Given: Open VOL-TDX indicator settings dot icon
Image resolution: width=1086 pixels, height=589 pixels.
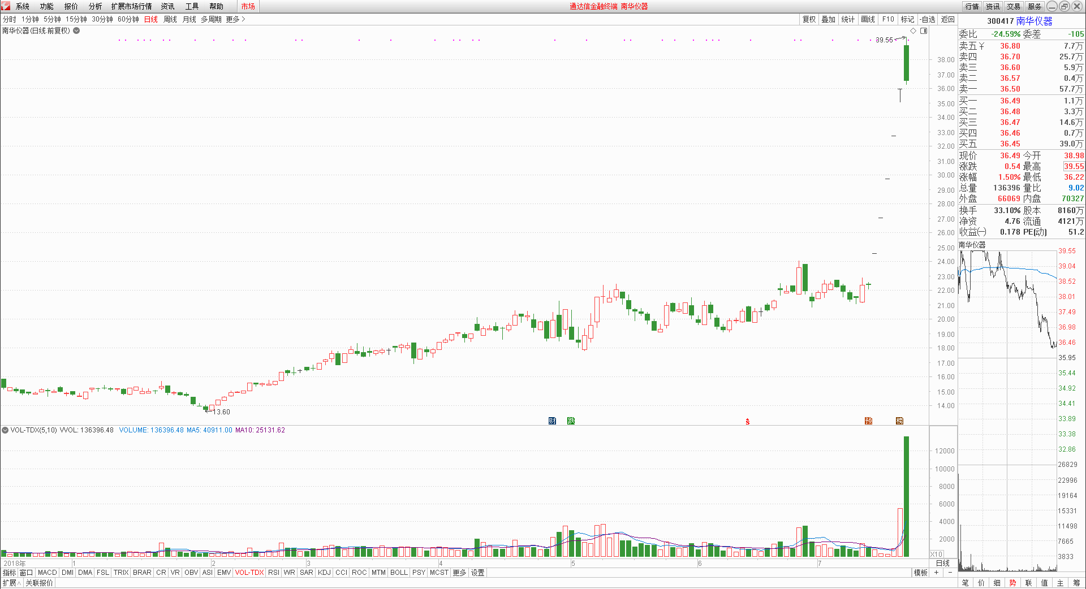Looking at the screenshot, I should (x=5, y=430).
